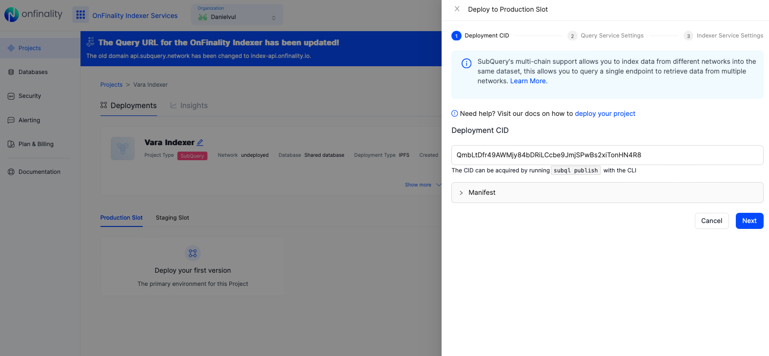Switch to the Deployments tab

(x=129, y=106)
